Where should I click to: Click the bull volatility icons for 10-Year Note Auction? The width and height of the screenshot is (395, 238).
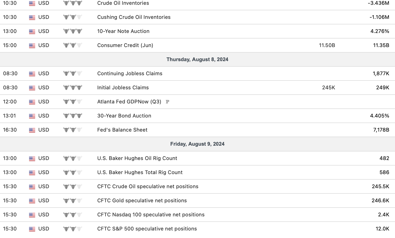pyautogui.click(x=73, y=31)
